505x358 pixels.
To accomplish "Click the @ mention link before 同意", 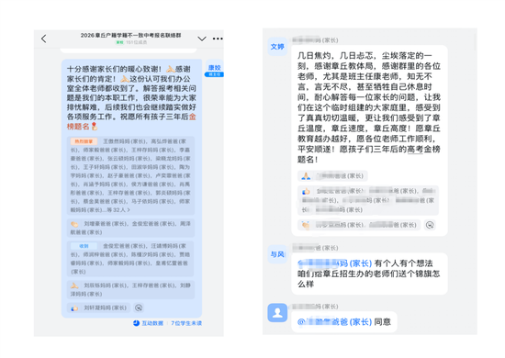I will 334,321.
